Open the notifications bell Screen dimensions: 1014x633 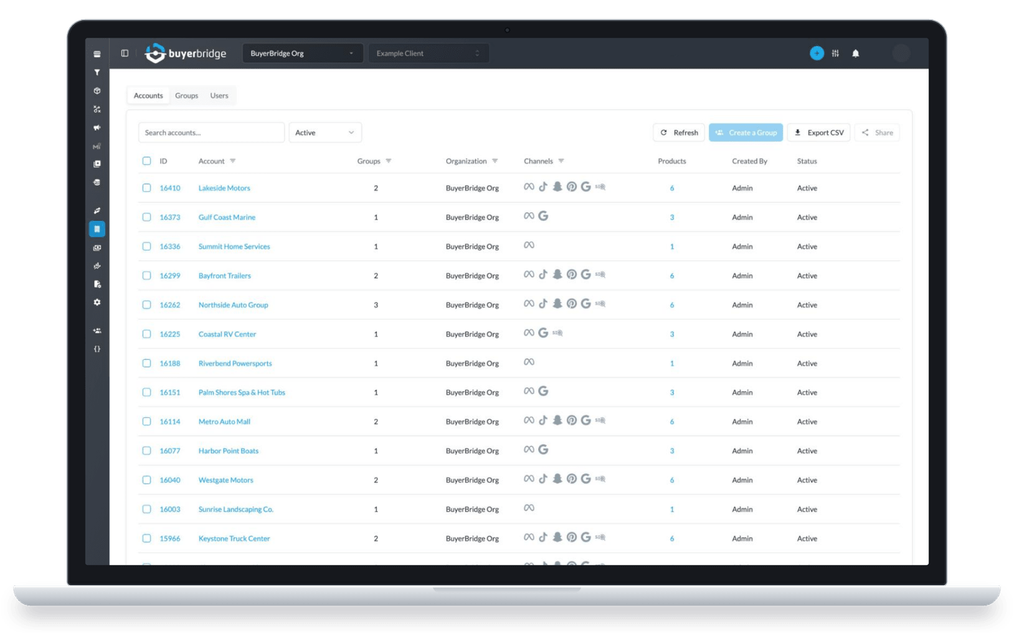[855, 53]
